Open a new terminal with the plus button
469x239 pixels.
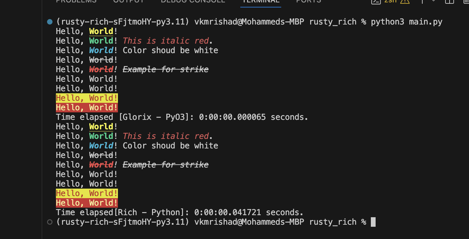(x=422, y=2)
